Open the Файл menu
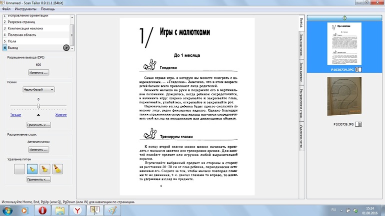The image size is (385, 216). [6, 9]
